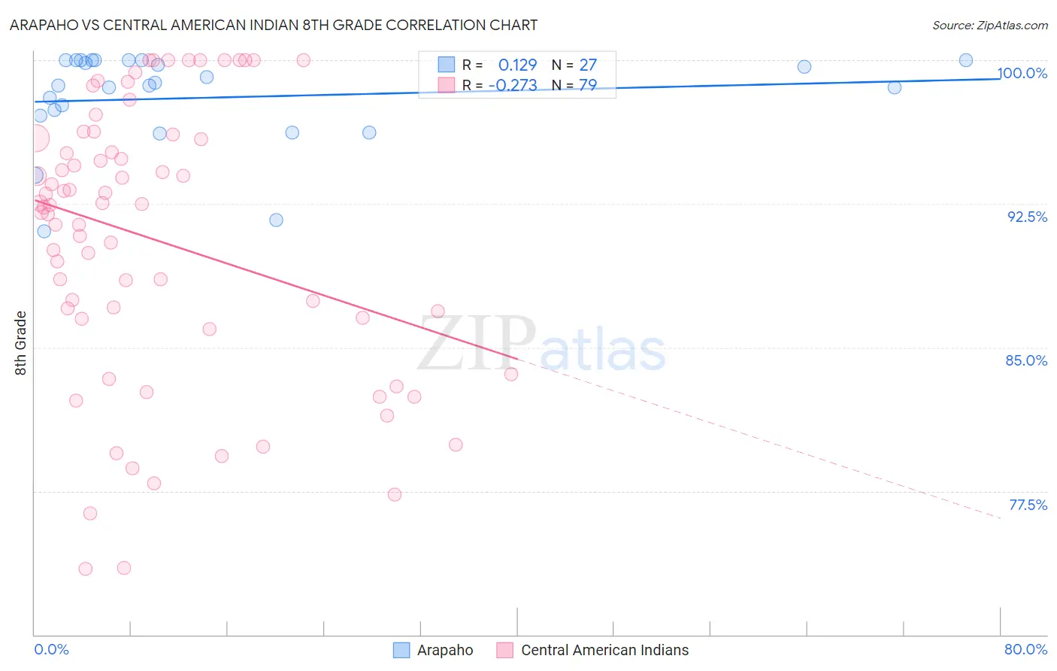The image size is (1057, 671).
Task: Click the blue swatch in correlation box
Action: coord(447,65)
